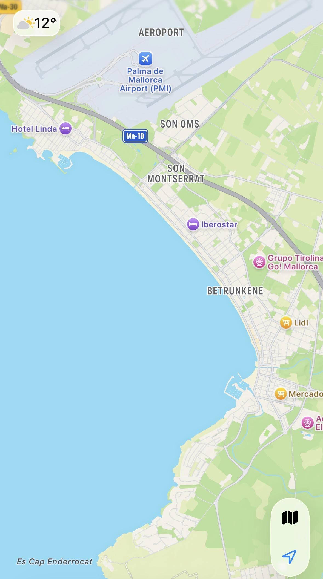Tap the Palma de Mallorca Airport plane icon
Screen dimensions: 323x579
pyautogui.click(x=145, y=58)
